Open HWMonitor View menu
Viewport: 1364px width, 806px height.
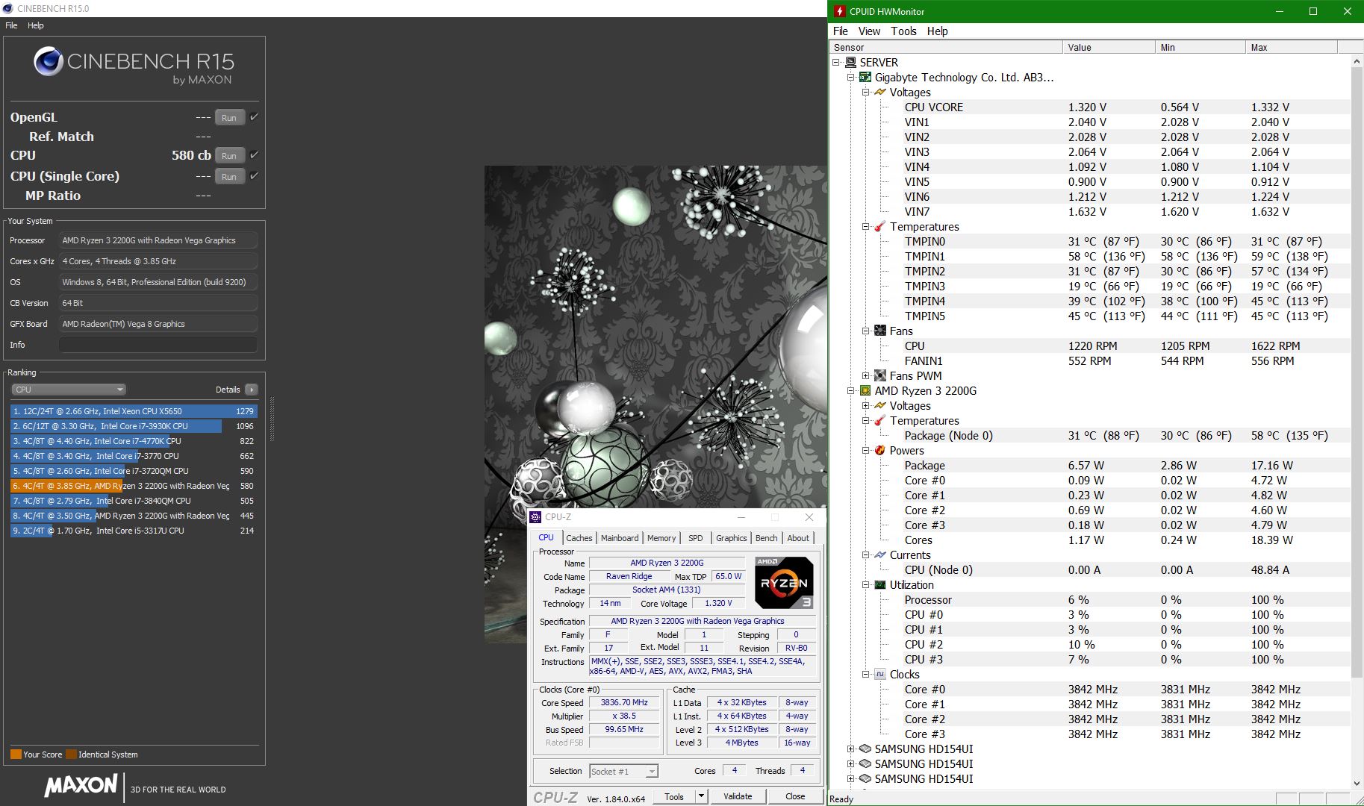pos(869,31)
